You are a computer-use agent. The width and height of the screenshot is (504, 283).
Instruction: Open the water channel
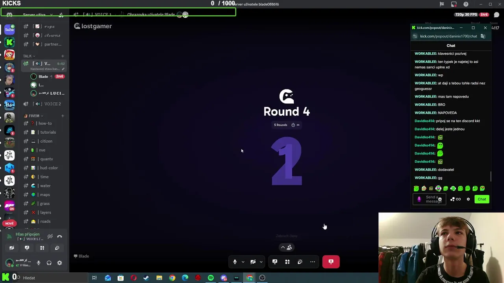[43, 186]
